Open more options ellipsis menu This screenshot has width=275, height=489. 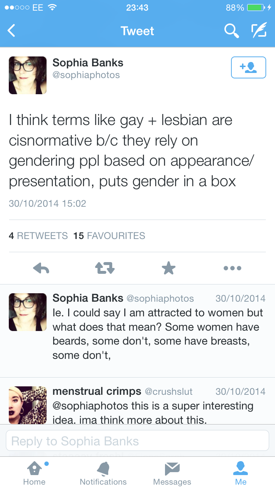click(x=232, y=268)
